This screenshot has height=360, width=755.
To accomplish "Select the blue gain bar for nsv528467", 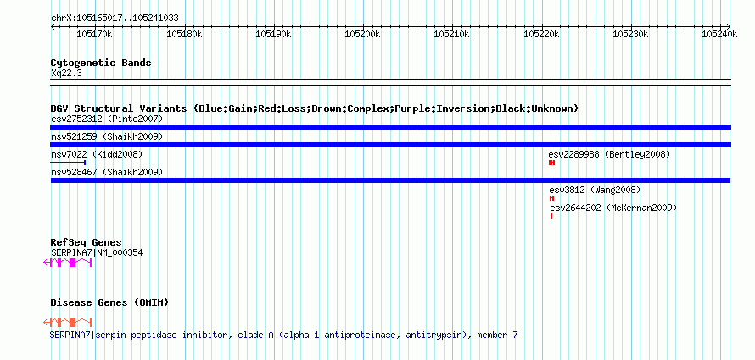I will (x=390, y=180).
